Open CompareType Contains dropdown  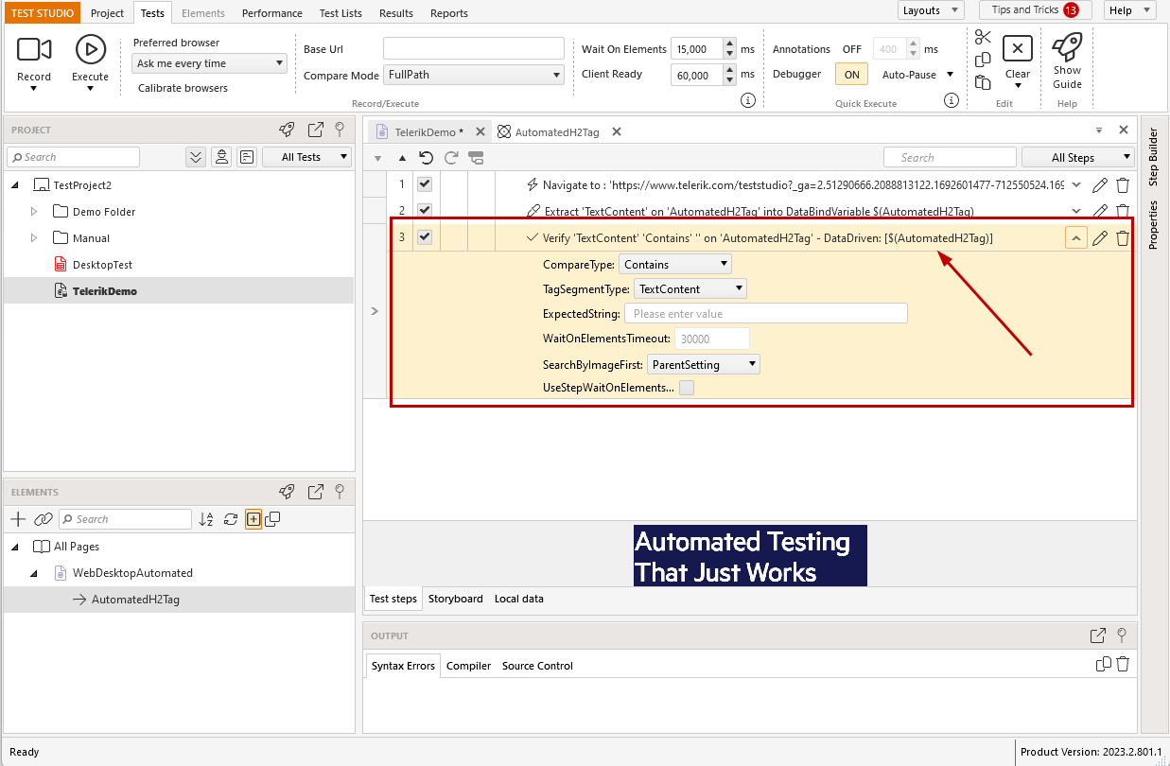pyautogui.click(x=674, y=265)
